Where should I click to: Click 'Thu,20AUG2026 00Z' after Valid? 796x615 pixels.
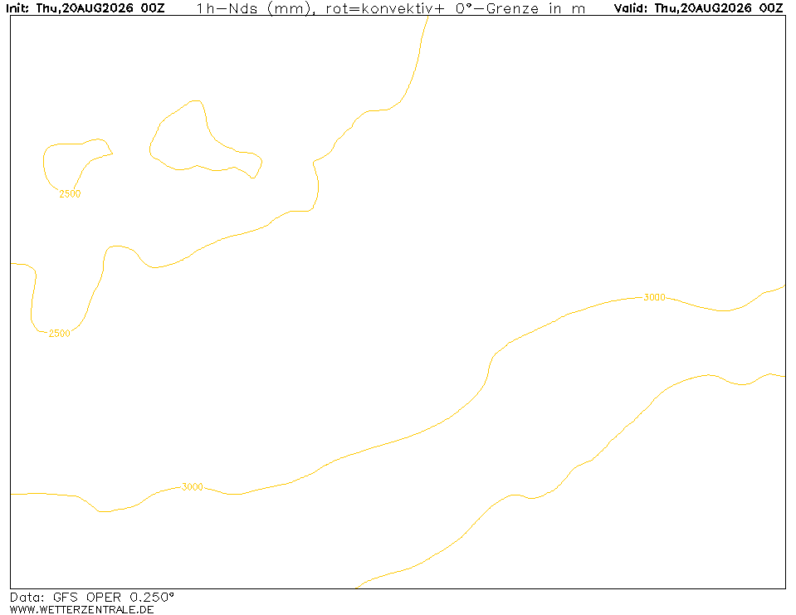[719, 8]
